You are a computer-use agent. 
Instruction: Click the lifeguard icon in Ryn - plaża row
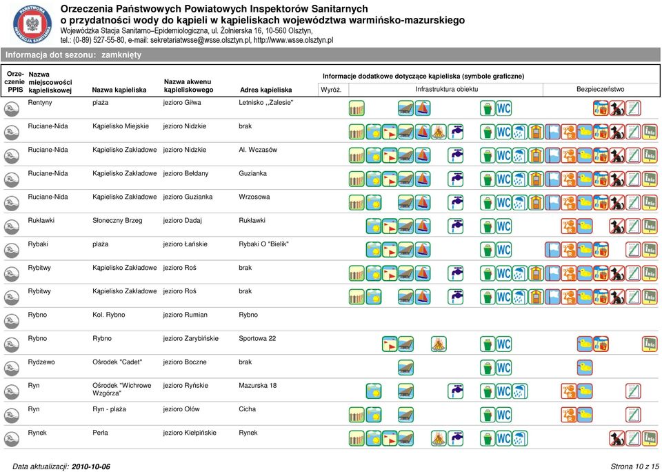[x=569, y=415]
